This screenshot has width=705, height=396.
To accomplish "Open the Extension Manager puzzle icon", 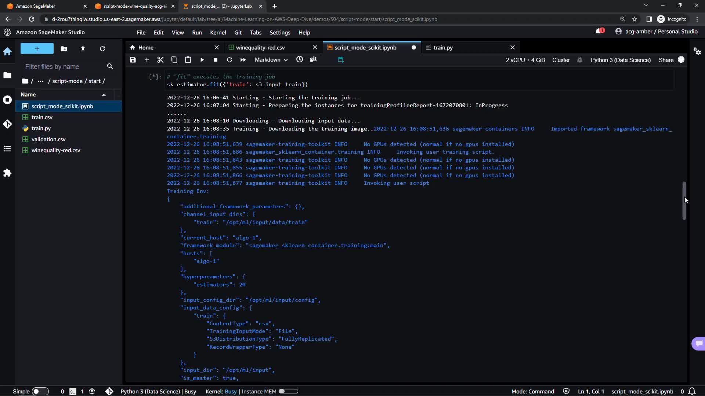I will tap(7, 173).
